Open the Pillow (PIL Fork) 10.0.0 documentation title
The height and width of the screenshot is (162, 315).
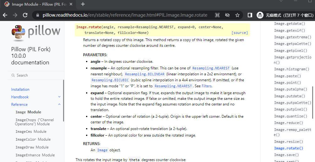(31, 56)
